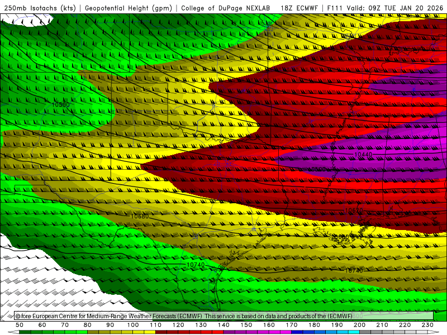Click the 'F111' forecast hour label
Viewport: 447px width, 335px height.
(x=335, y=8)
